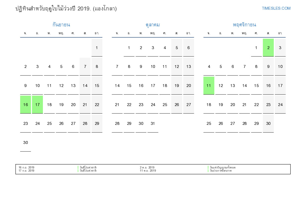The image size is (306, 216).
Task: Click day 30 in กันยายน calendar
Action: (25, 143)
